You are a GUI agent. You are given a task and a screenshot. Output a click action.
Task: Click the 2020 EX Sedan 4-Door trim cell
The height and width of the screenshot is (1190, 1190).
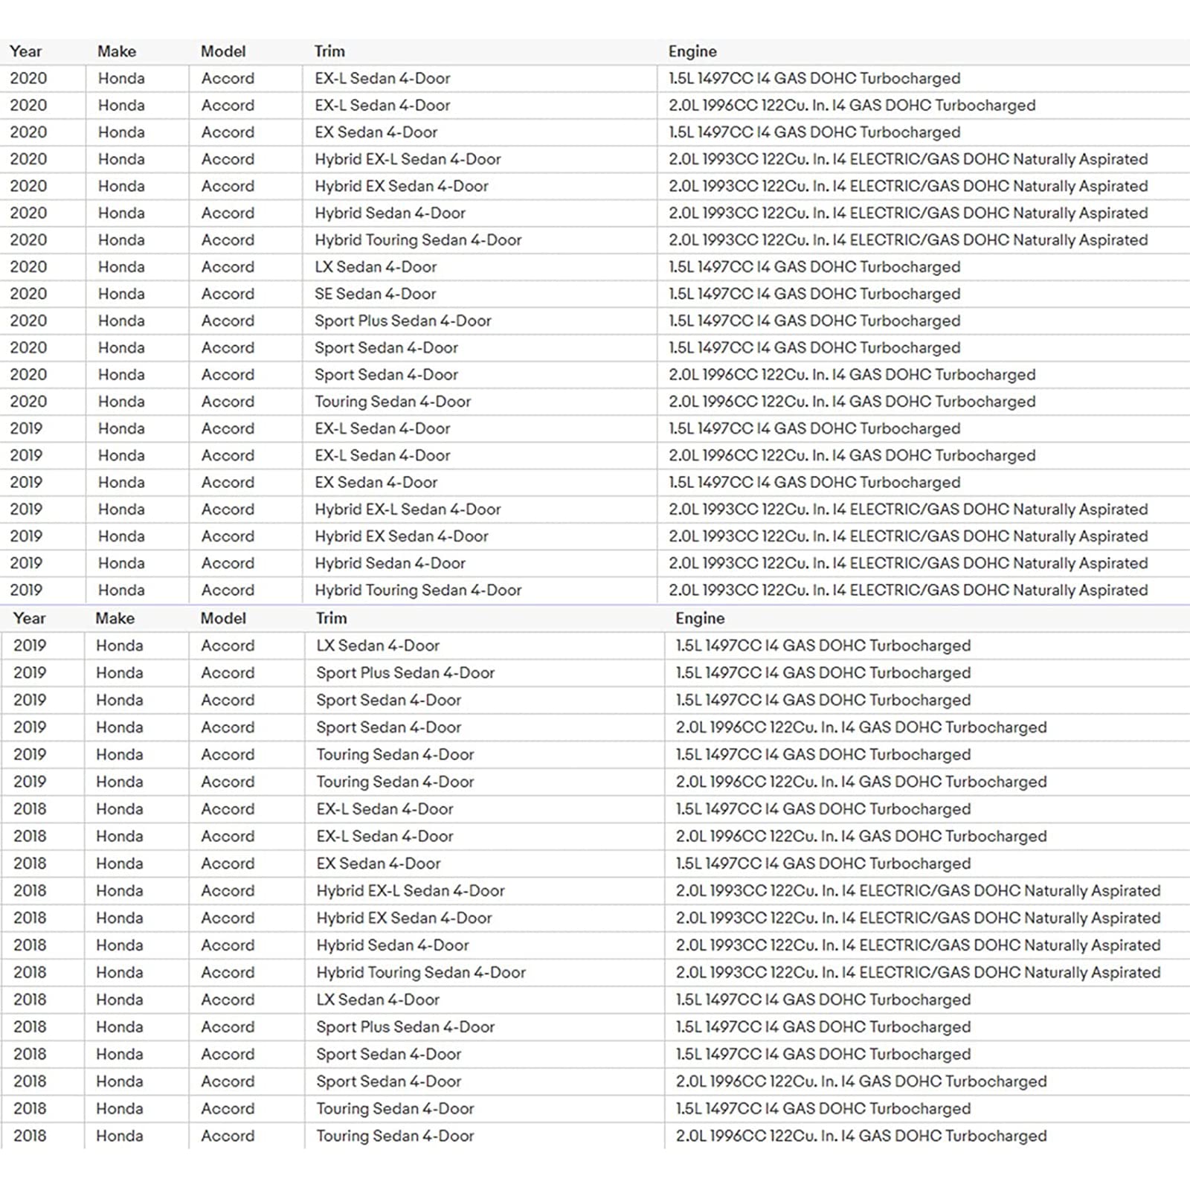[480, 132]
